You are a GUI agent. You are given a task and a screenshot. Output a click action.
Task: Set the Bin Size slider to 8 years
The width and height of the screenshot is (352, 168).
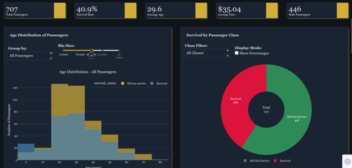[x=80, y=50]
